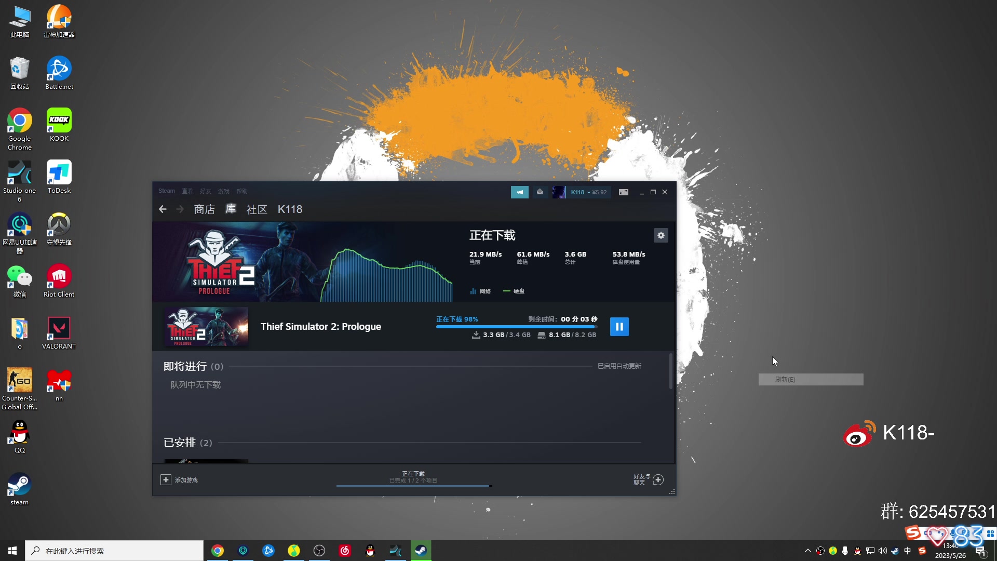Open the Steam menu
The image size is (997, 561).
[166, 191]
